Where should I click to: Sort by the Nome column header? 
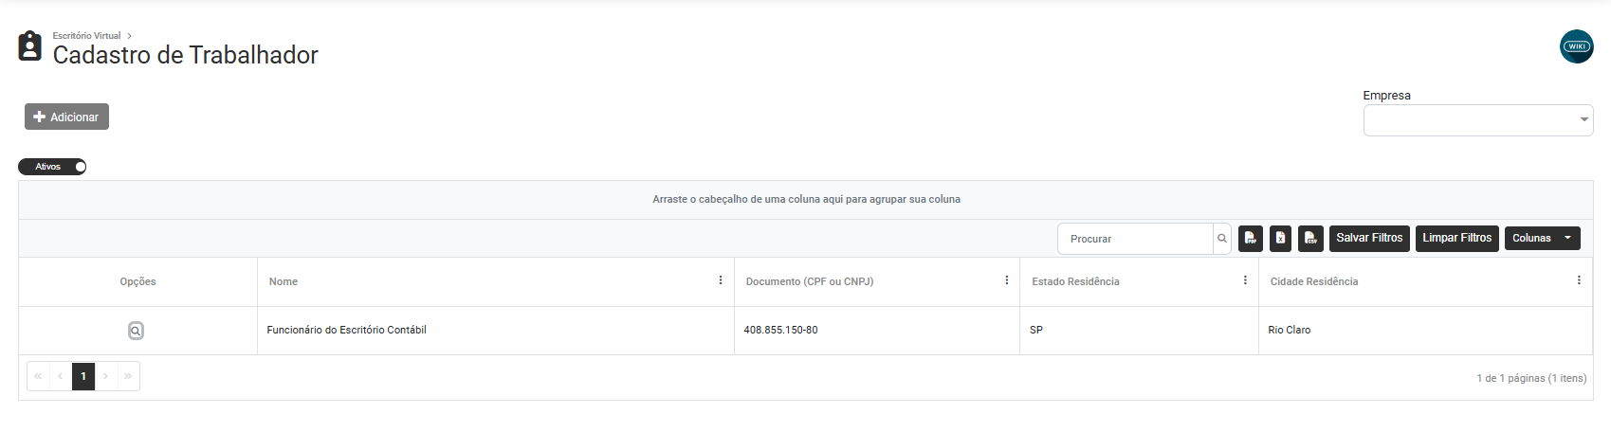[x=284, y=281]
